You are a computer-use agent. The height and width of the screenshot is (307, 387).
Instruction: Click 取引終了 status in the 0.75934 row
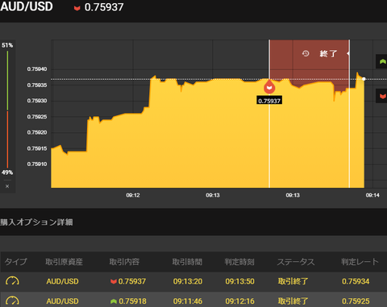point(293,281)
